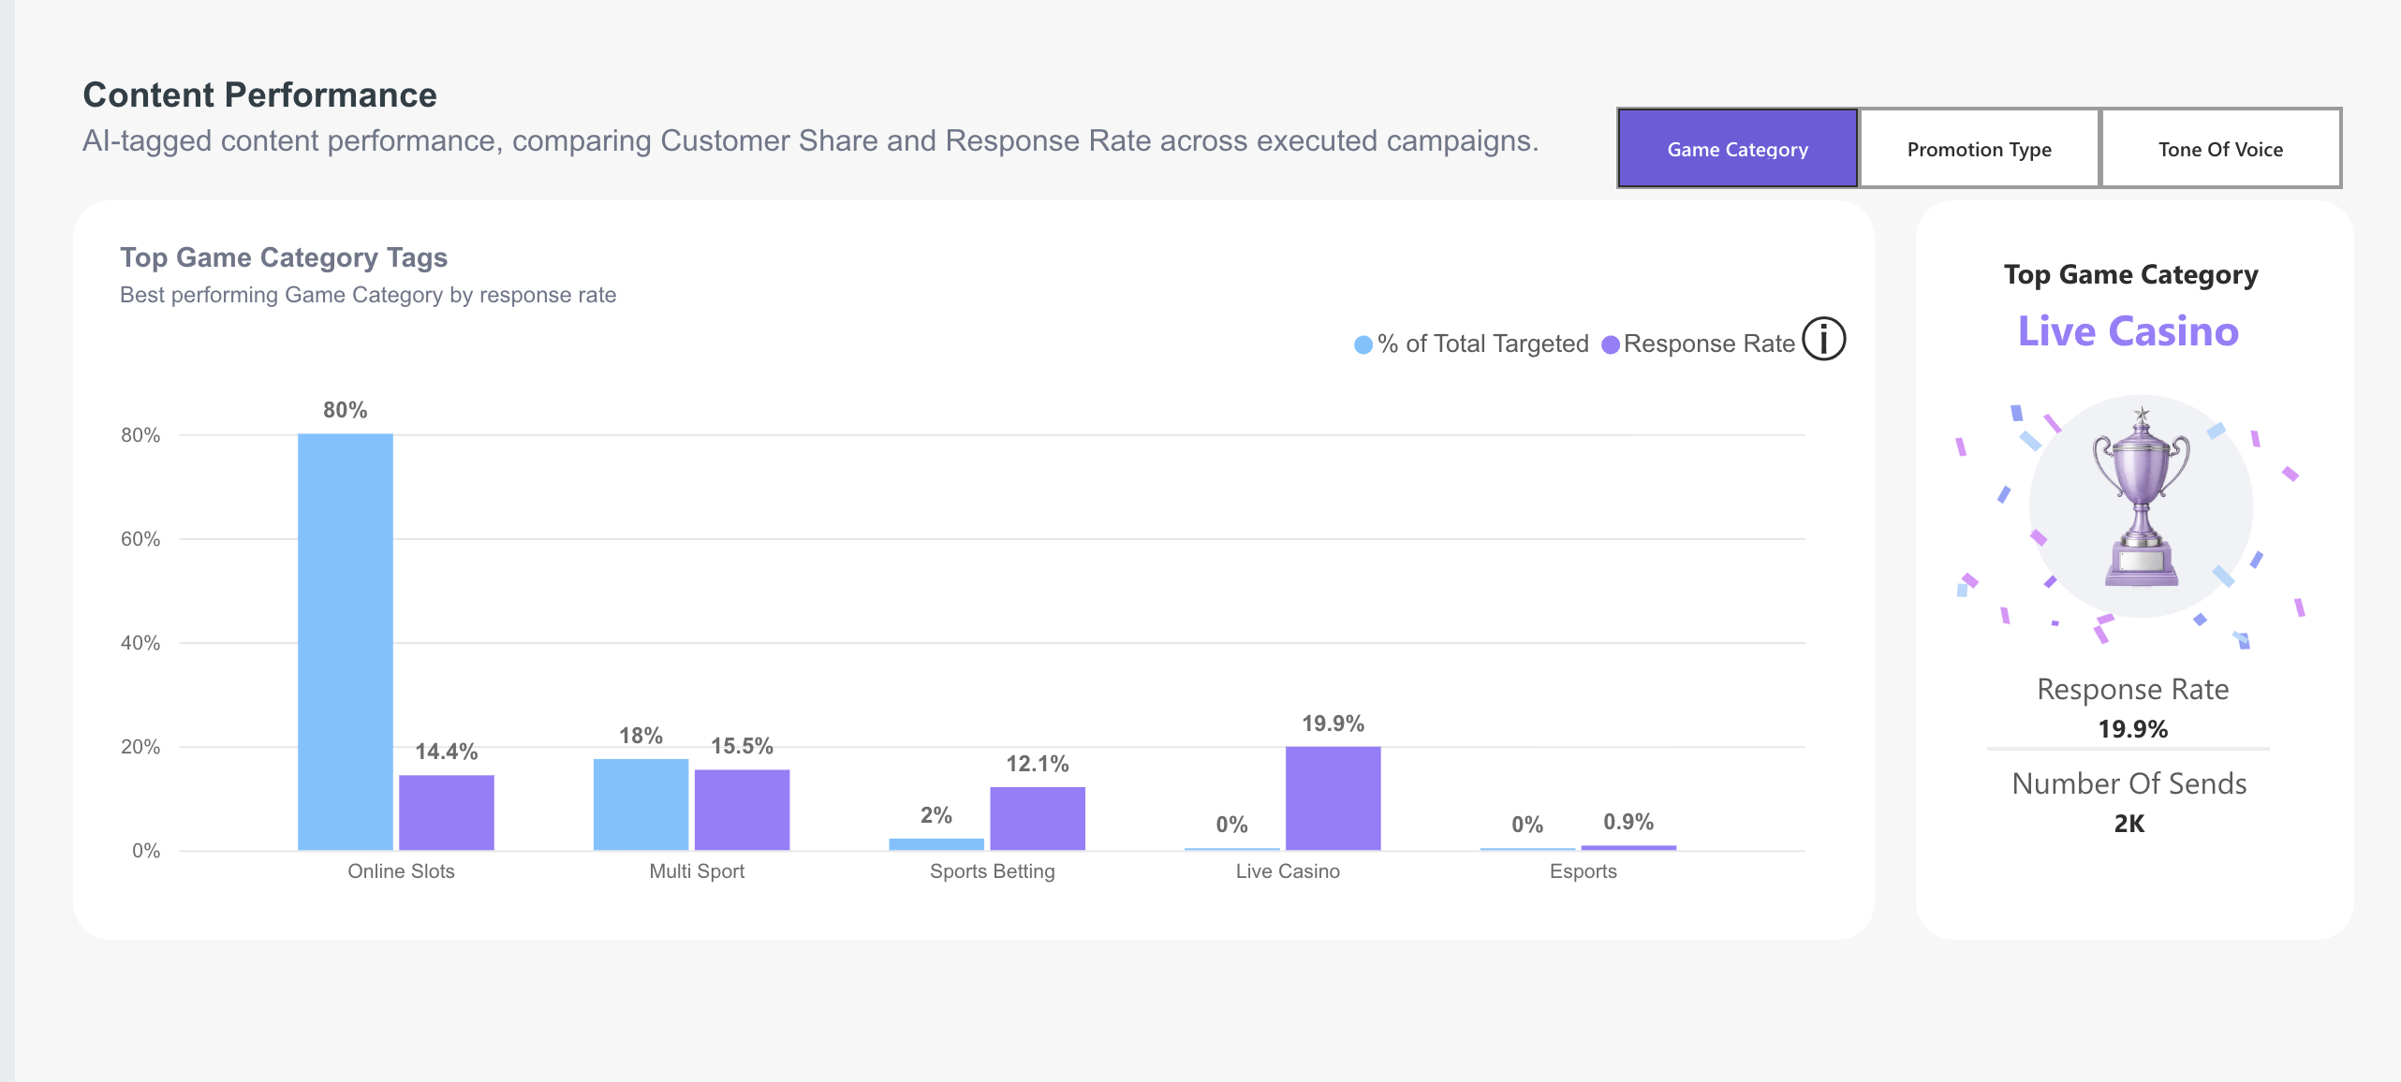Viewport: 2401px width, 1082px height.
Task: Click the Sports Betting 12.1% purple bar
Action: coord(1038,819)
